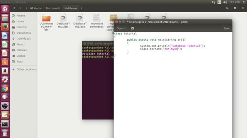Go to Documents in the path bar

coord(53,8)
